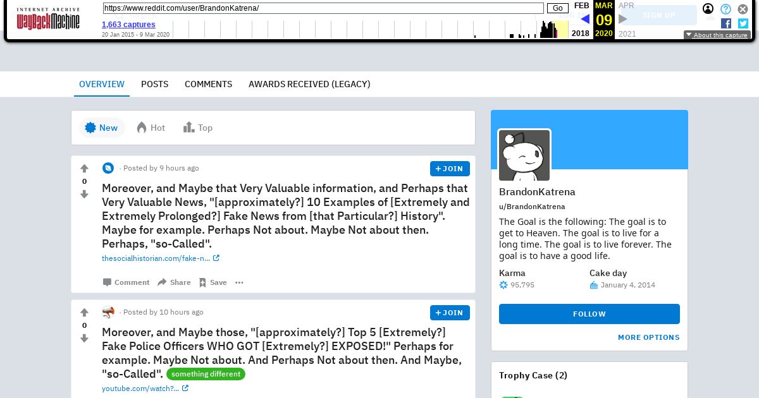Click the u/BrandonKatrena handle text
759x398 pixels.
(x=532, y=207)
